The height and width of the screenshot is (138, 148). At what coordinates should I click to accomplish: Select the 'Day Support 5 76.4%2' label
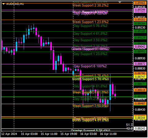[90, 26]
